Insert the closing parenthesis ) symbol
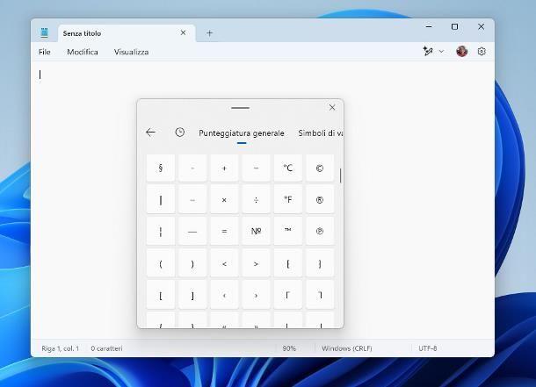The image size is (536, 387). point(192,263)
